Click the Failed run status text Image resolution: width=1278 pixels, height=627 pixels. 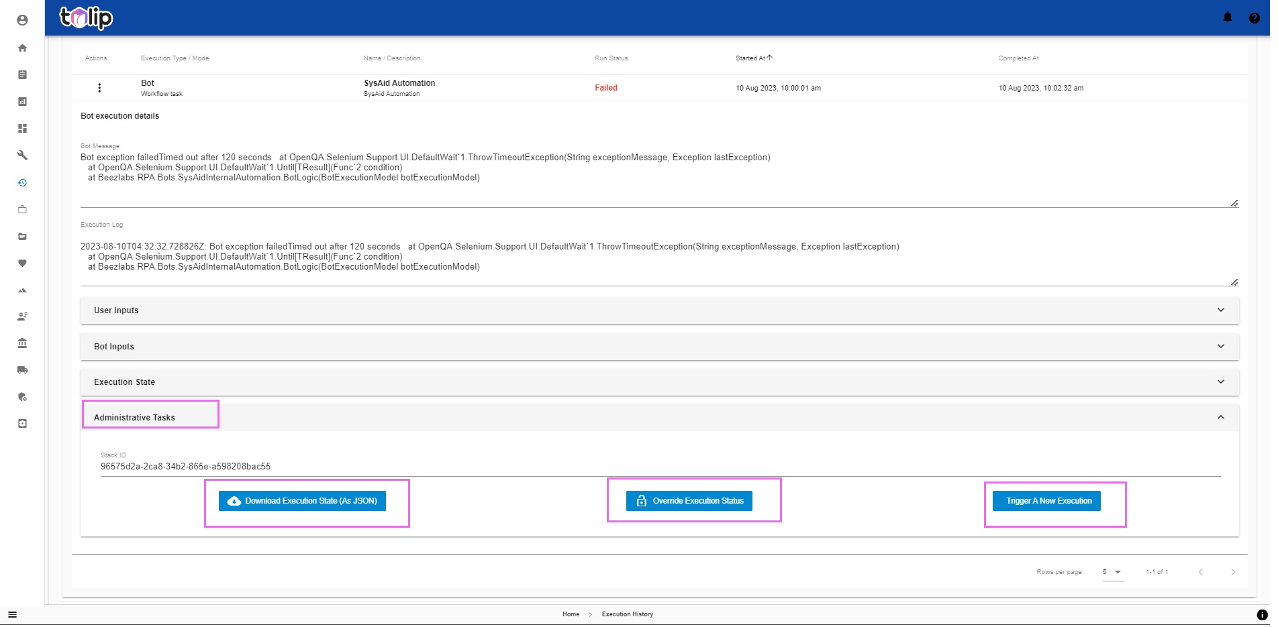(x=605, y=88)
